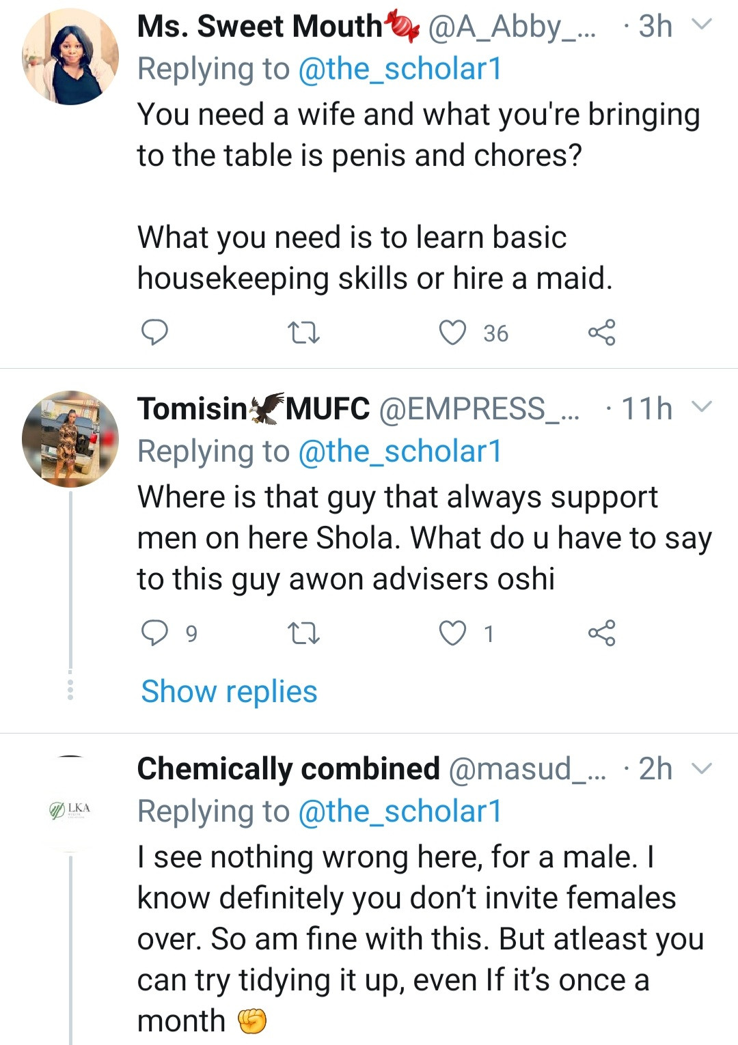Open Chemically combined's profile by display name
This screenshot has height=1045, width=738.
[x=288, y=769]
